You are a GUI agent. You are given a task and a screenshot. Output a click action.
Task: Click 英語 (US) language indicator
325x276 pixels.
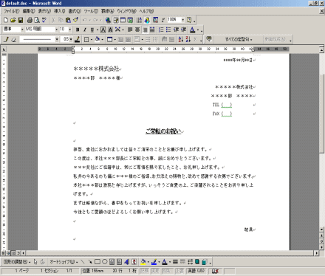pos(196,271)
